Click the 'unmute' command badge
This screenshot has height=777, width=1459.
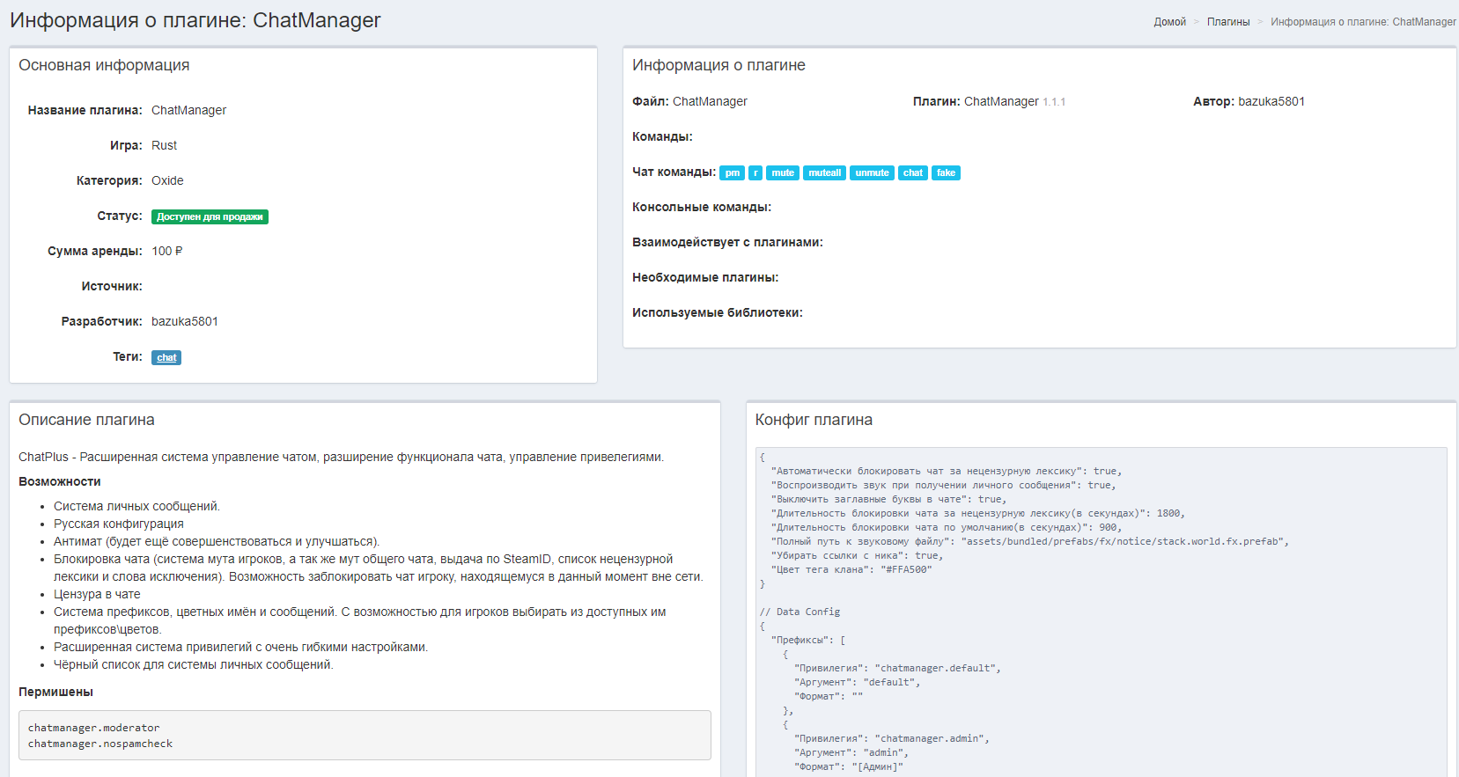872,173
